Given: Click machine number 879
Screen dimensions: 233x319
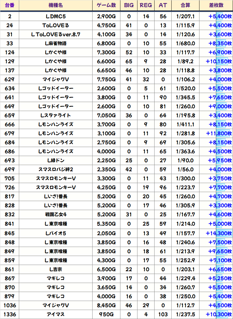Looking at the screenshot, I should click(10, 296).
